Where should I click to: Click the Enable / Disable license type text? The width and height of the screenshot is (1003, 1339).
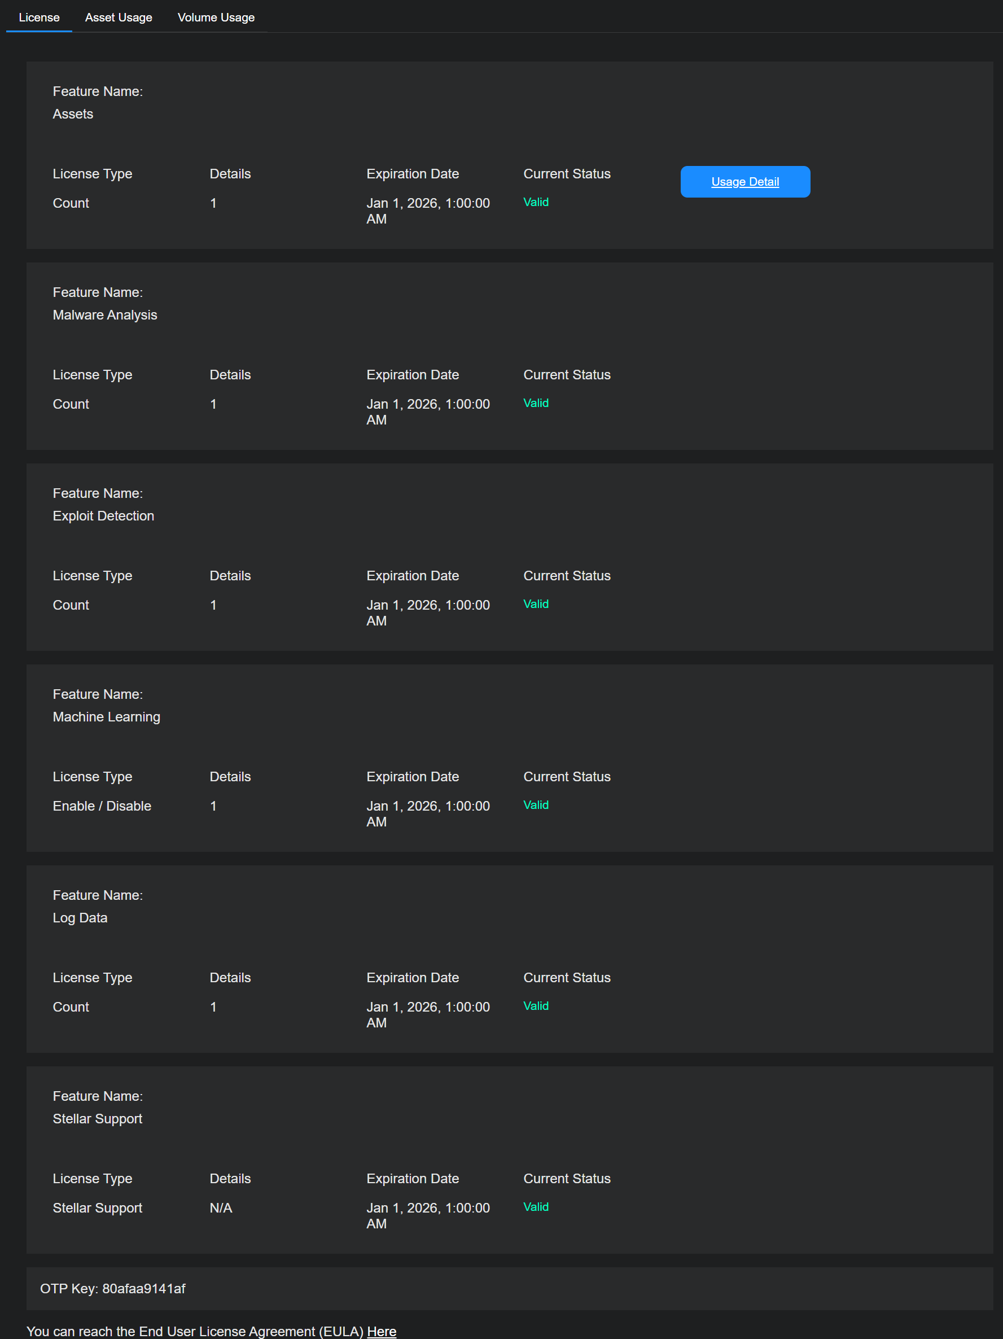[x=102, y=806]
